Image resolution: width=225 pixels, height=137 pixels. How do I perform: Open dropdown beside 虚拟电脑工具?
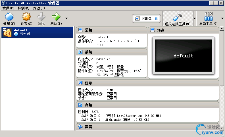195,18
